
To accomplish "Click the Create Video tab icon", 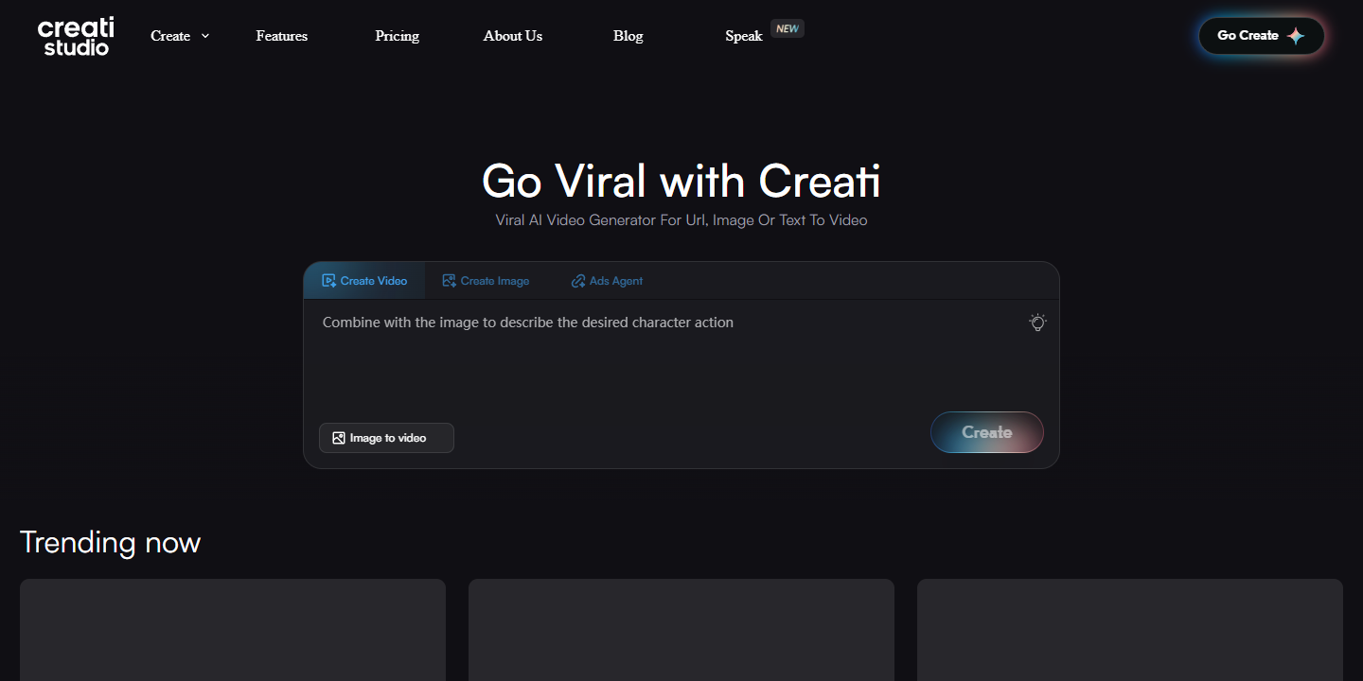I will 329,281.
